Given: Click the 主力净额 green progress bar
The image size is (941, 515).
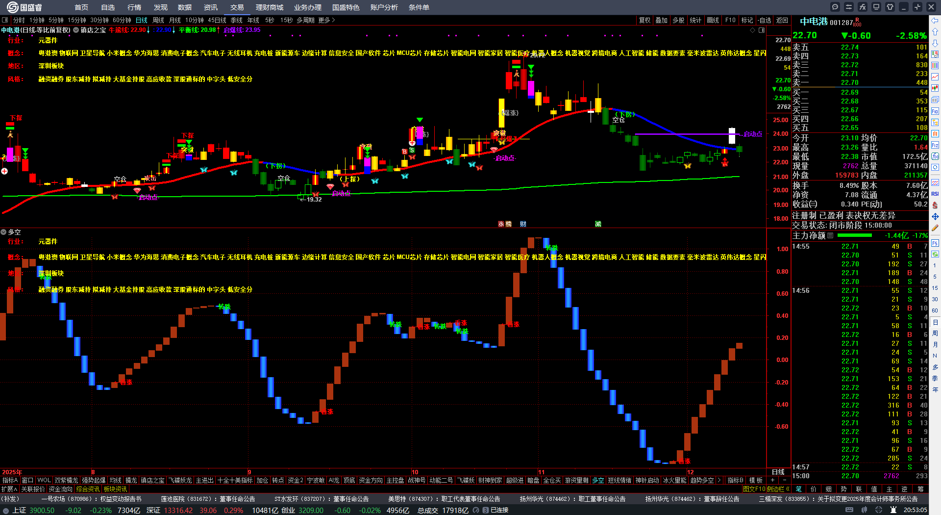Looking at the screenshot, I should coord(855,235).
